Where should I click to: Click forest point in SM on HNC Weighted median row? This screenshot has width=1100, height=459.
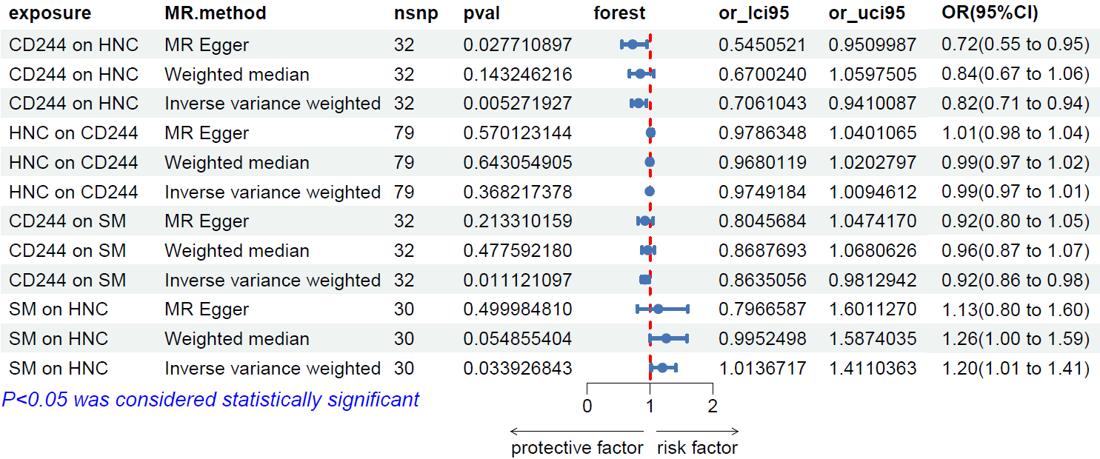(x=666, y=338)
